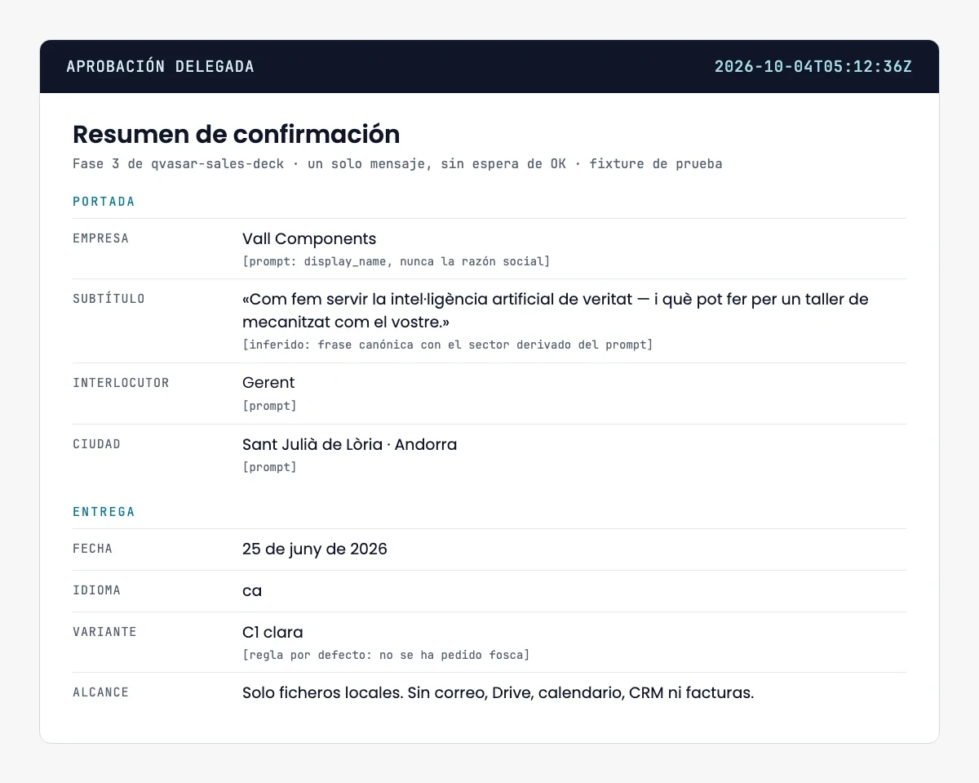
Task: Click the CIUDAD field label
Action: coord(96,445)
